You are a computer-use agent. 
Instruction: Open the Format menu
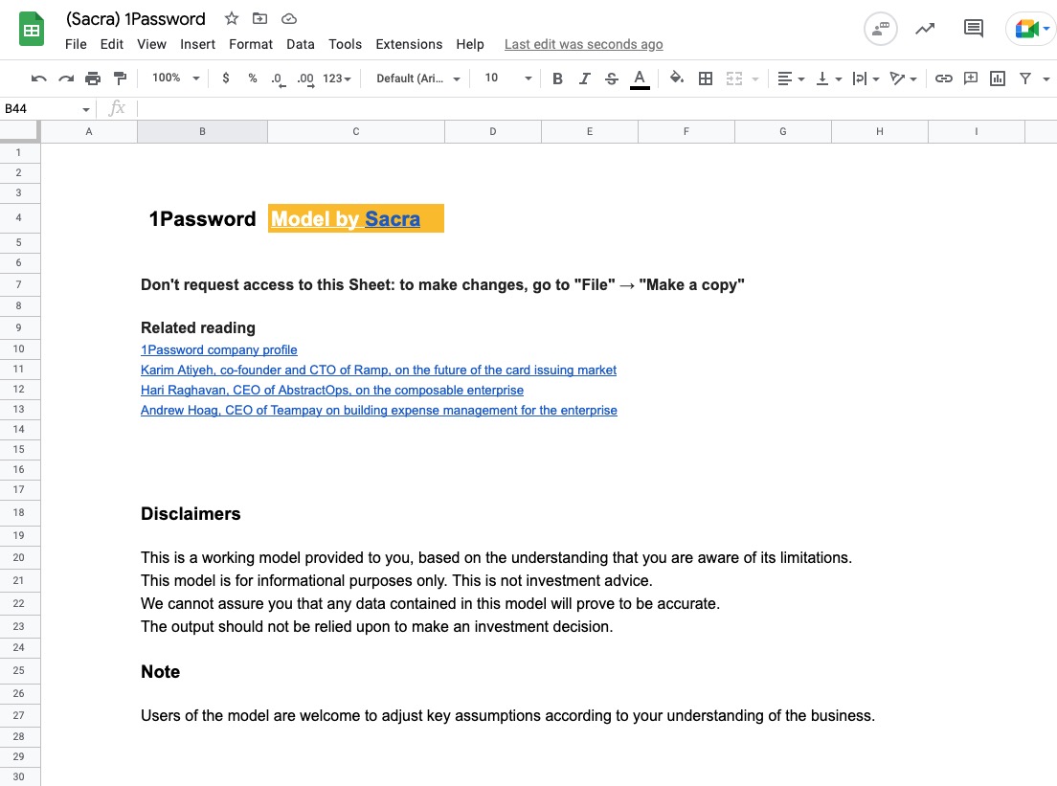click(251, 44)
